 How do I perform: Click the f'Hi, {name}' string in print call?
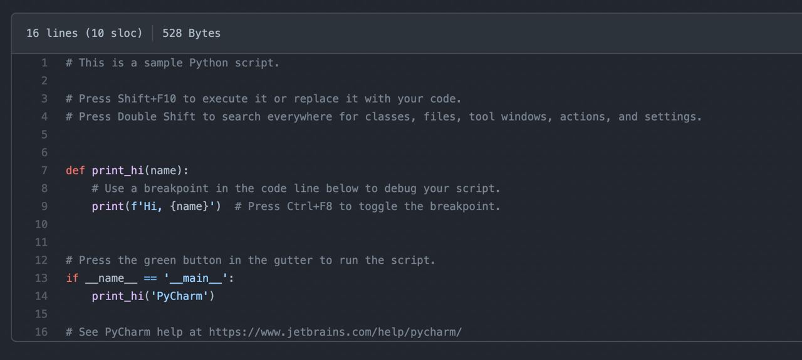tap(172, 206)
